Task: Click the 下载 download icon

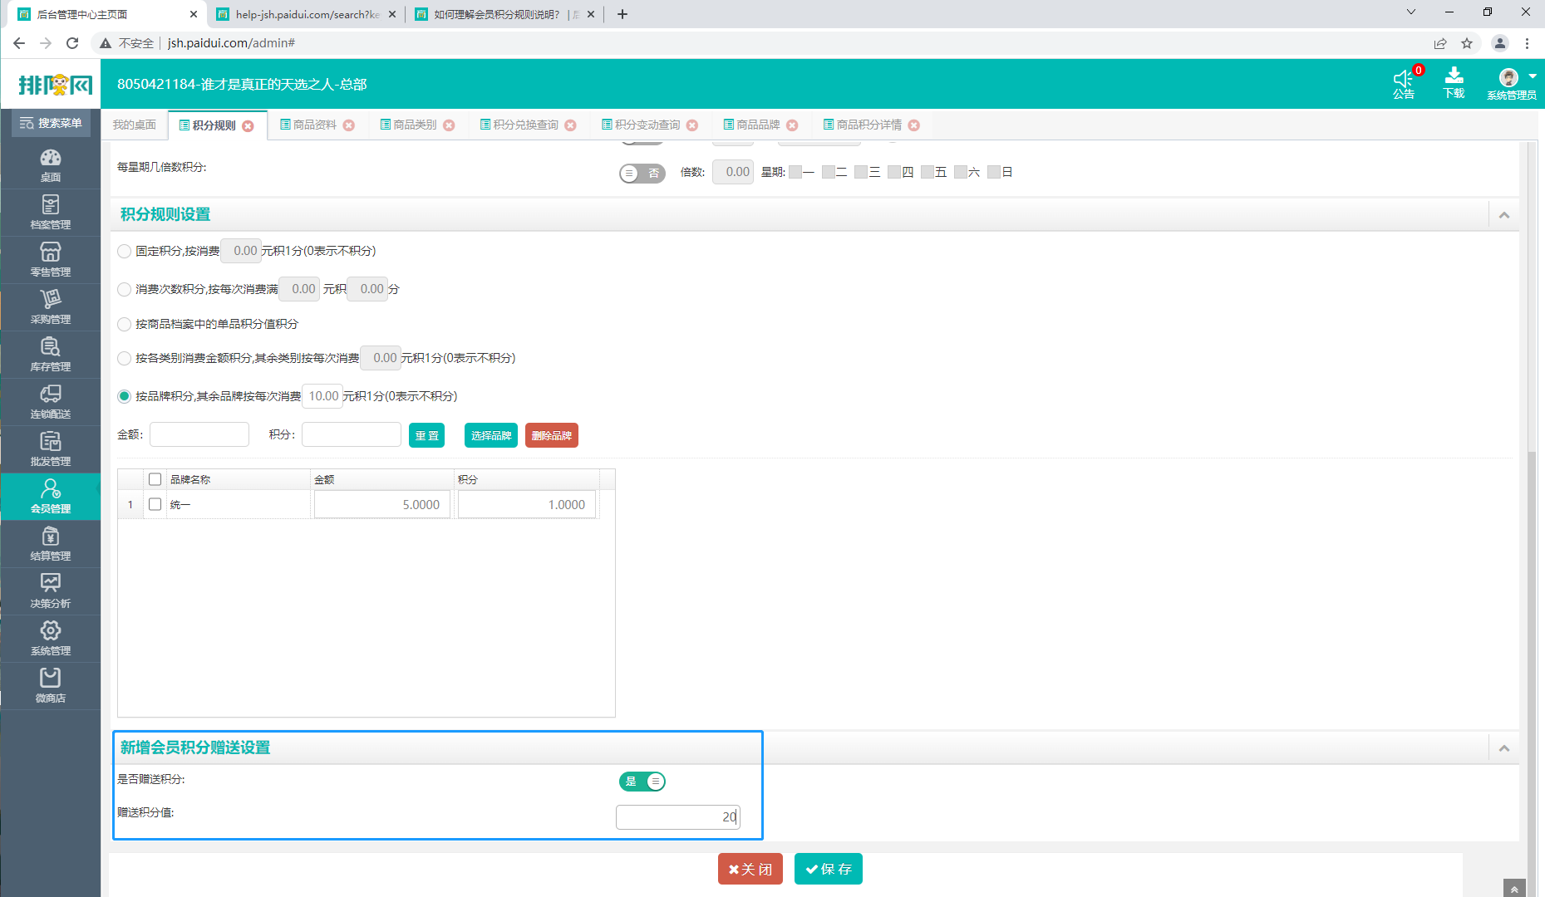Action: pyautogui.click(x=1454, y=83)
